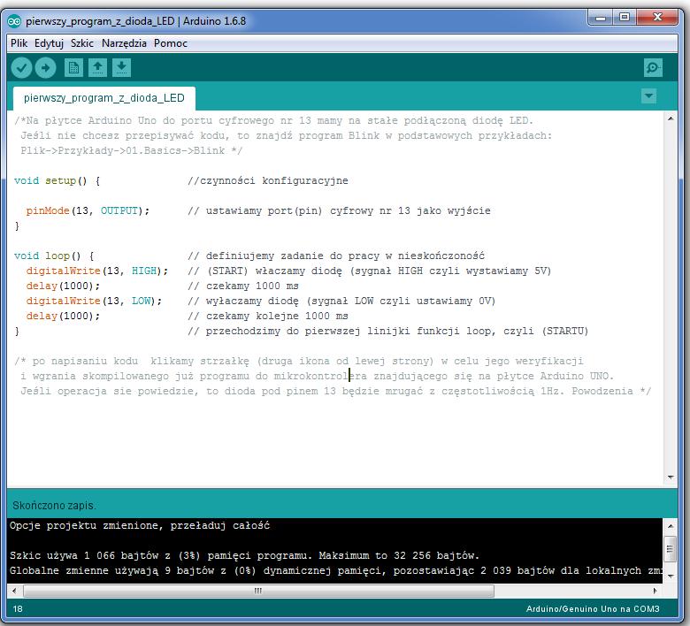Open the Pomoc menu
Image resolution: width=690 pixels, height=626 pixels.
[x=171, y=43]
